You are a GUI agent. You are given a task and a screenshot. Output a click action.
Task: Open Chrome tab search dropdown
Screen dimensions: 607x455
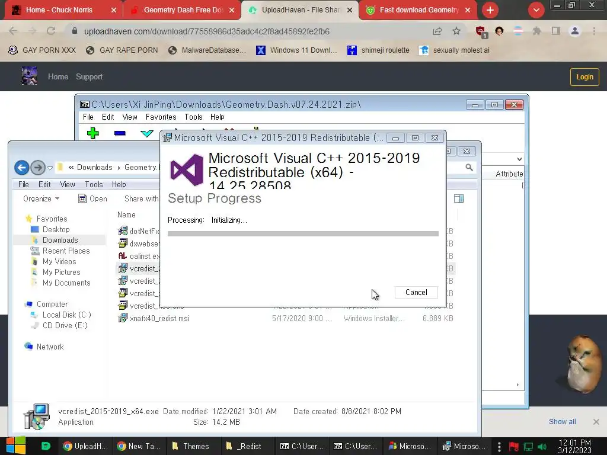click(x=536, y=10)
